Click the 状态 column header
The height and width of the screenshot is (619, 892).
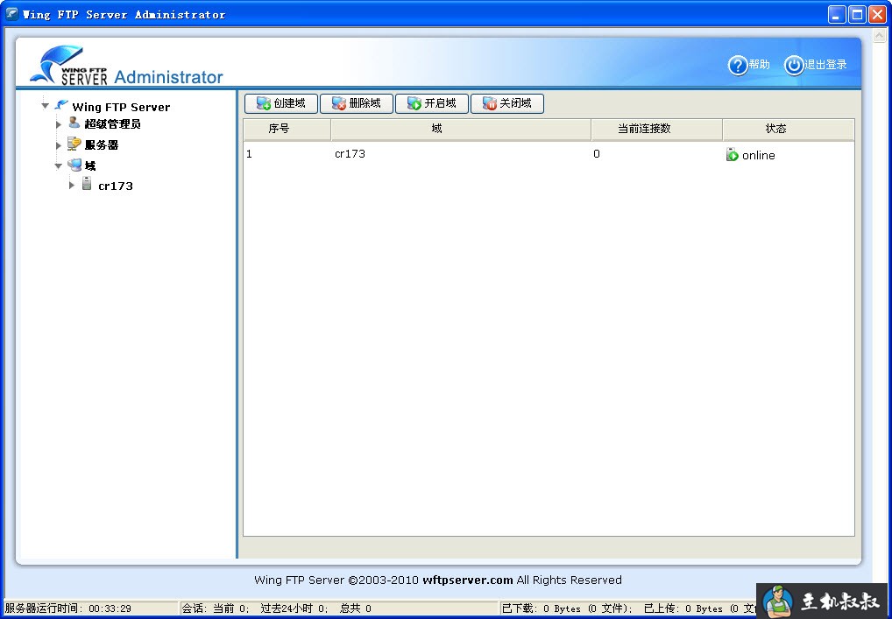[x=789, y=129]
